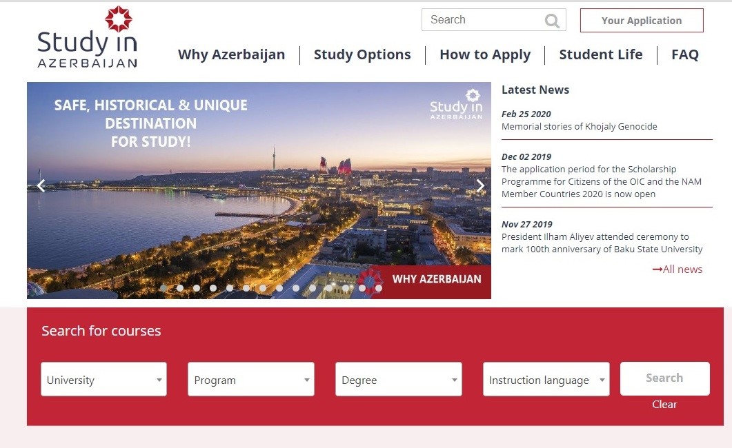Click Clear under the course search
Viewport: 732px width, 448px height.
(x=664, y=404)
